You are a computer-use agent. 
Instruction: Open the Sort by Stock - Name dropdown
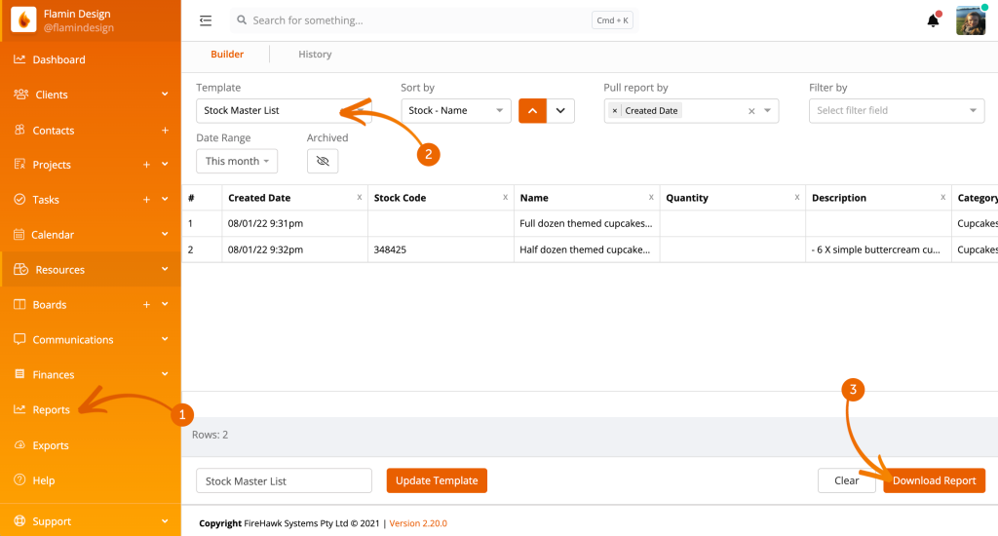(x=456, y=111)
